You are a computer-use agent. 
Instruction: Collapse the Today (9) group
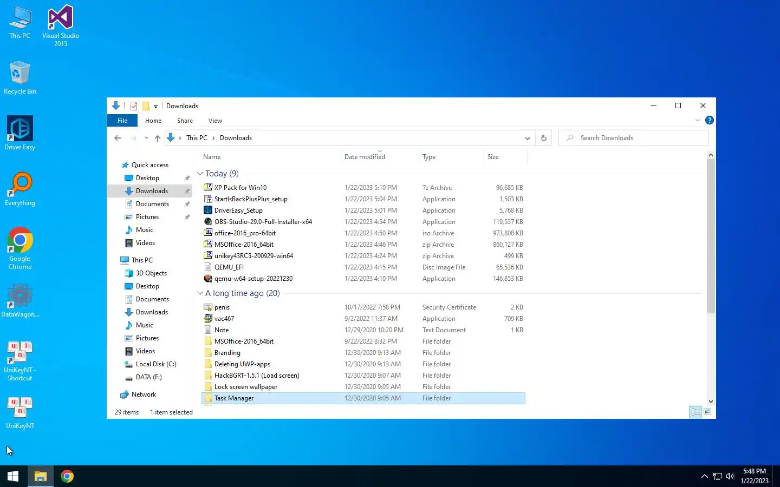point(200,174)
